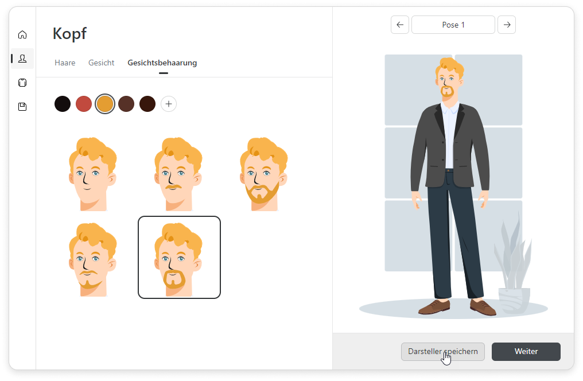Select the medium brown color swatch

[x=126, y=104]
